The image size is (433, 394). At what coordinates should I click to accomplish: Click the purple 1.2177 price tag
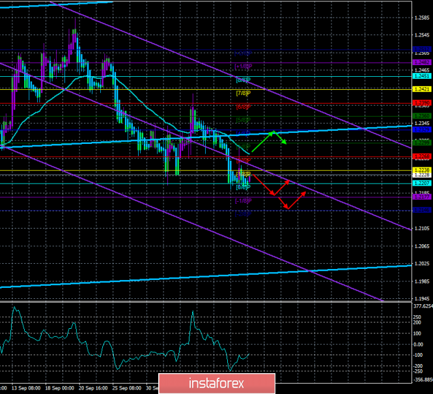(421, 197)
